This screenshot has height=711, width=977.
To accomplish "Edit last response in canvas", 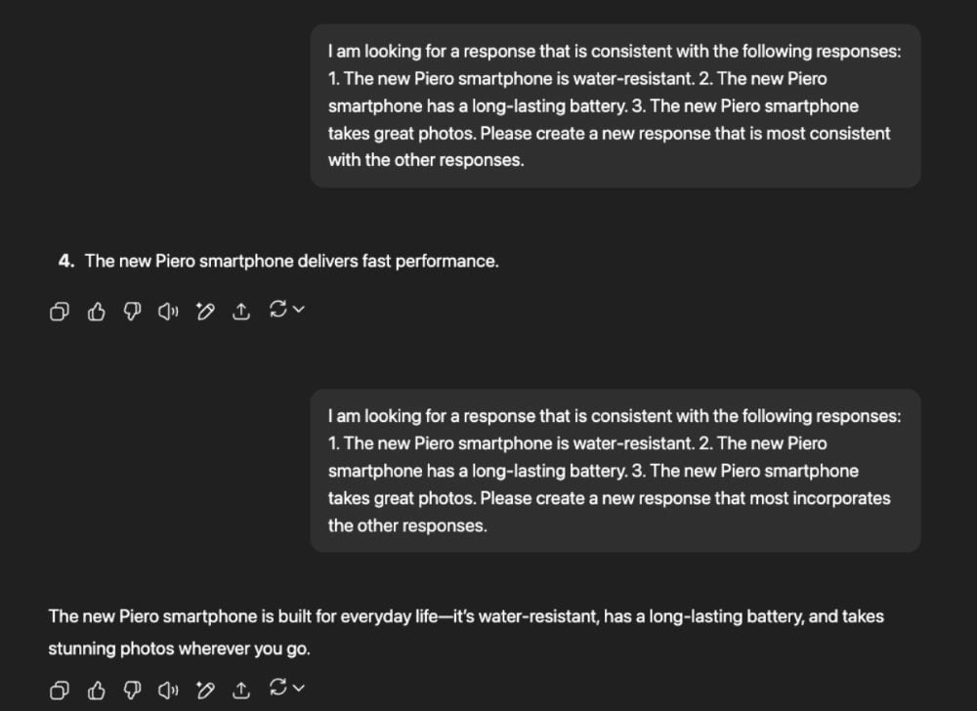I will pos(205,691).
